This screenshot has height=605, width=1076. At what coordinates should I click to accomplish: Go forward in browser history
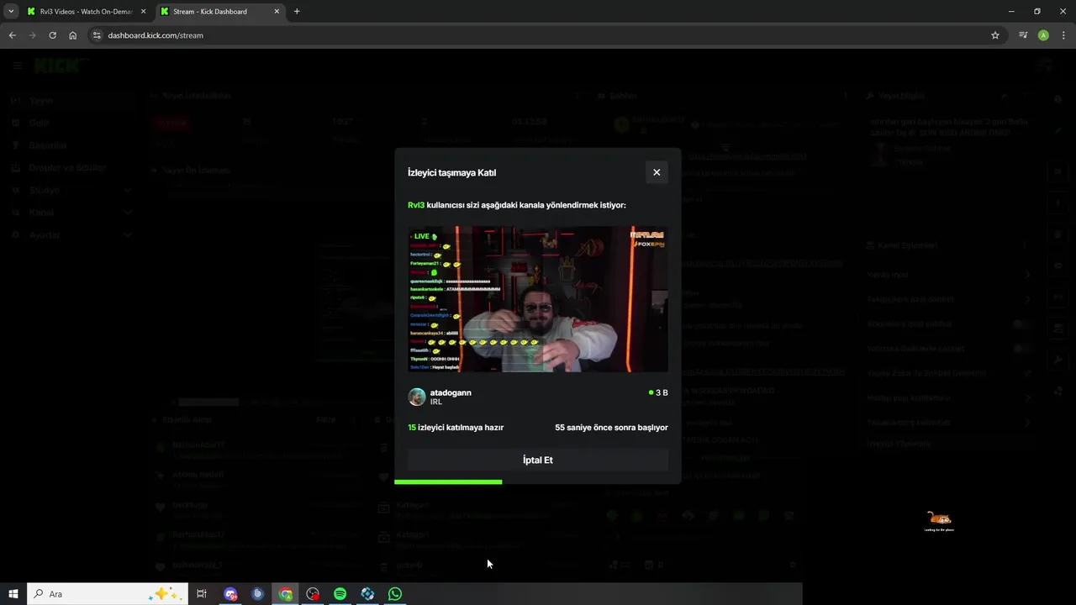32,35
